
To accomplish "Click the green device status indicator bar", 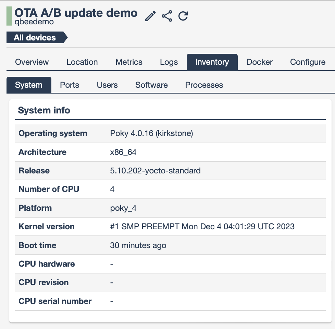I will click(9, 16).
